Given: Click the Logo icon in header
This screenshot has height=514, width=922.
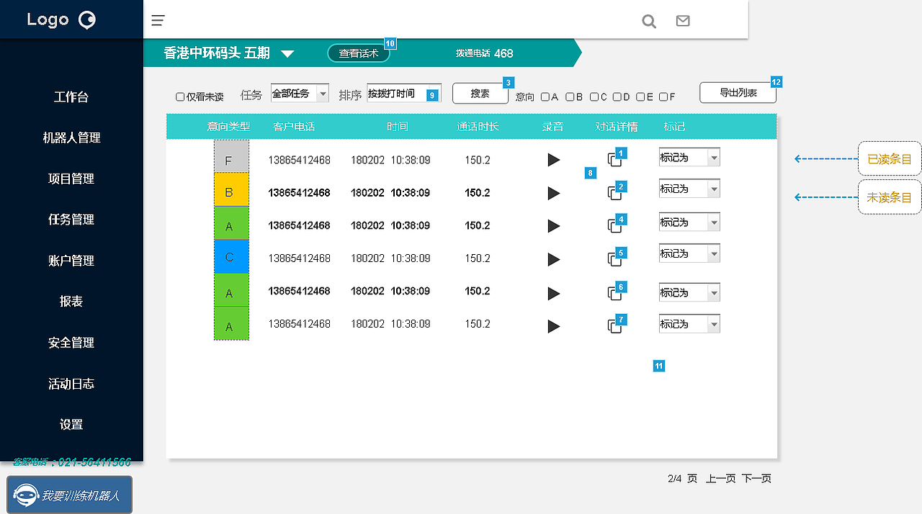Looking at the screenshot, I should 86,20.
